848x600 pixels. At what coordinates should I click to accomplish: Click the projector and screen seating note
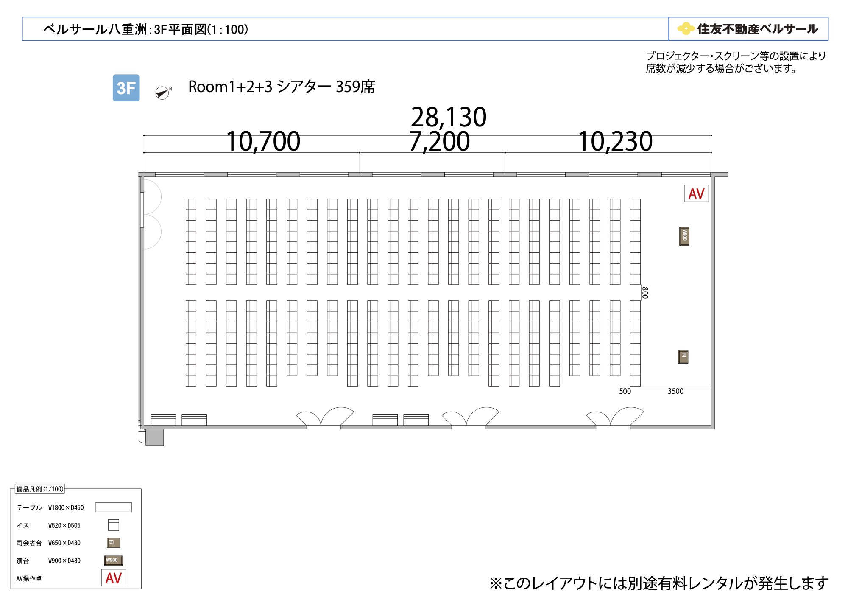tap(736, 62)
